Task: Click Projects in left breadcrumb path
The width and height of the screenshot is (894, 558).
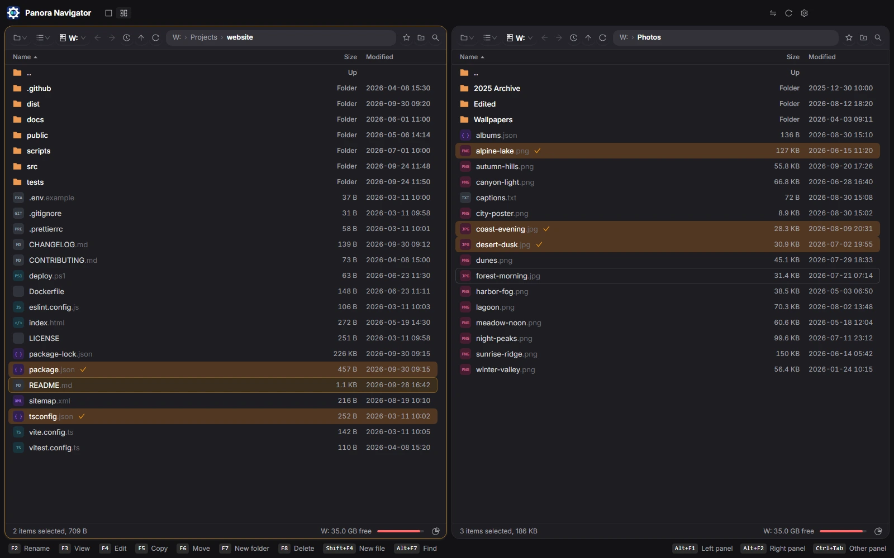Action: (x=203, y=37)
